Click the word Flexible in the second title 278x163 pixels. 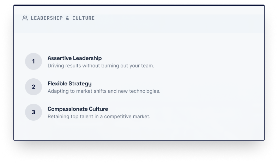58,84
